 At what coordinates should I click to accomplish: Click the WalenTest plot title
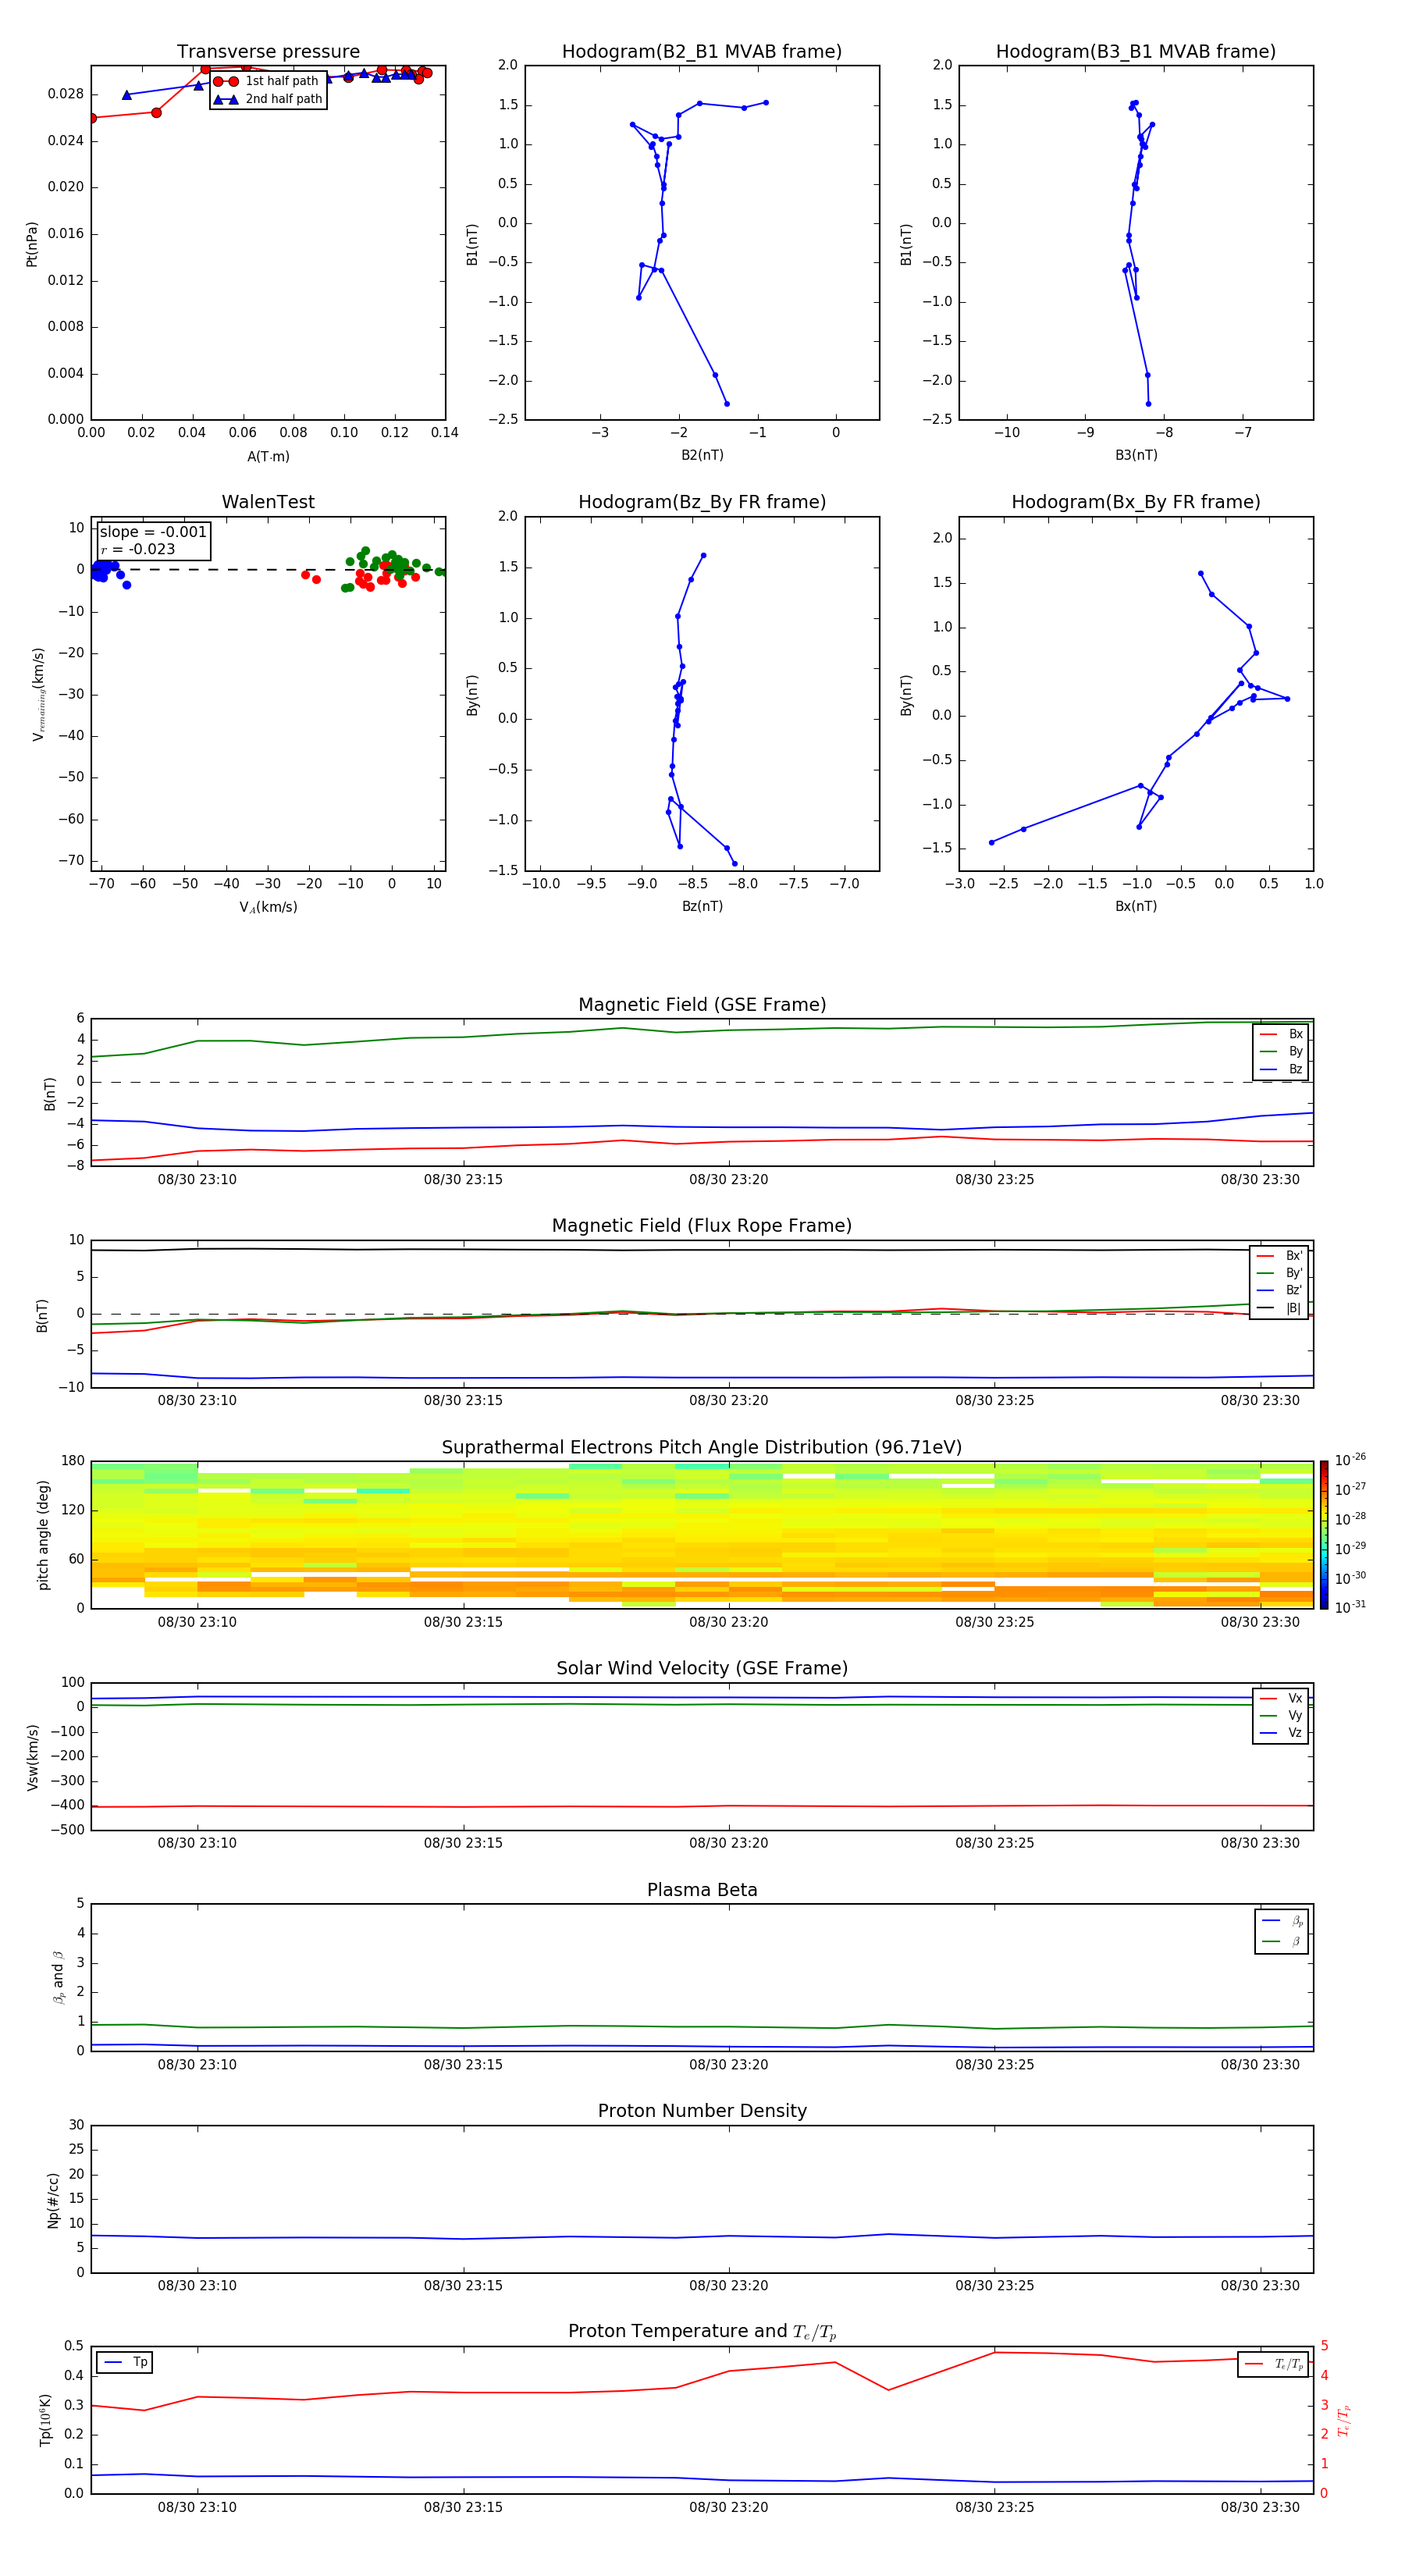click(x=268, y=502)
